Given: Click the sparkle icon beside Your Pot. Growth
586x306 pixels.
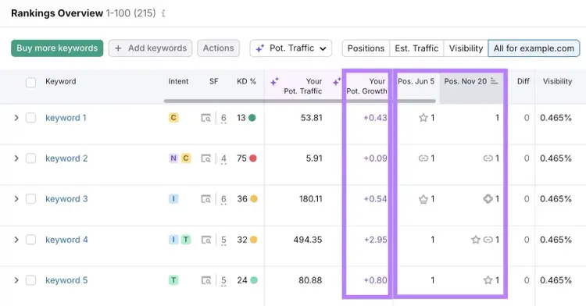Looking at the screenshot, I should [x=337, y=81].
